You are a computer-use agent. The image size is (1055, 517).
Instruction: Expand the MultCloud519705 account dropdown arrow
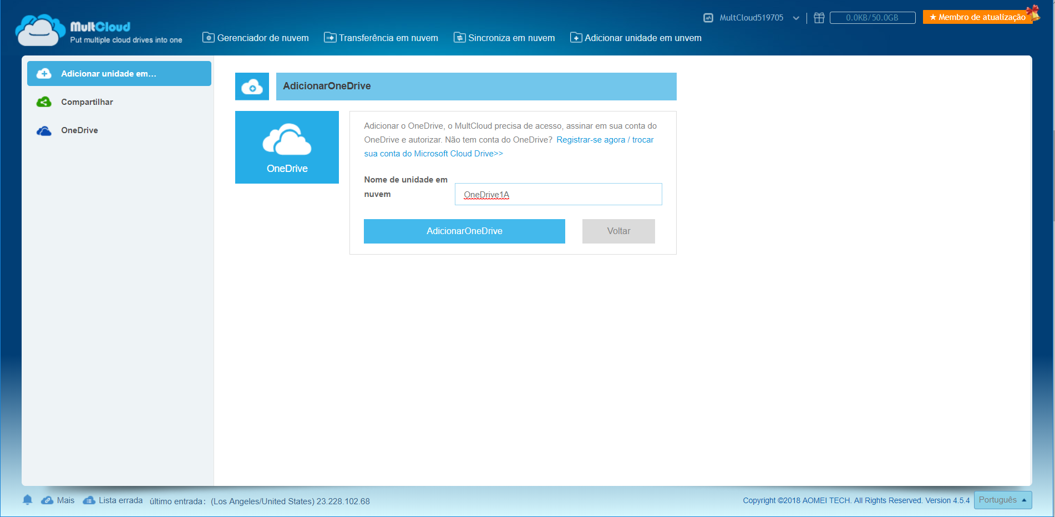[x=796, y=18]
